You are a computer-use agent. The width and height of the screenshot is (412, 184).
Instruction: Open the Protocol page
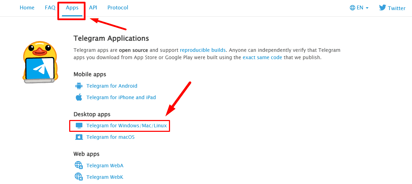118,8
